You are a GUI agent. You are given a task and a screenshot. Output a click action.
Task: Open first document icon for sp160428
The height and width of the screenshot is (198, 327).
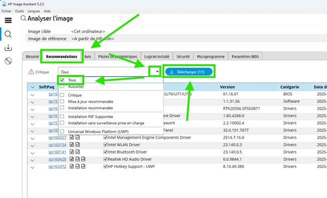[72, 159]
